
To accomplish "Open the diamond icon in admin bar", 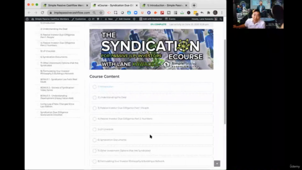I will [134, 19].
